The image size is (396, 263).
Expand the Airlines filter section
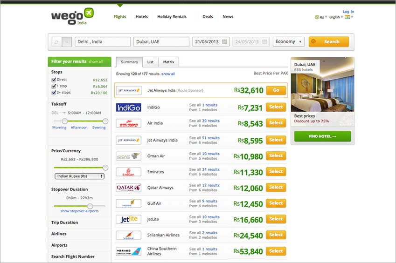pyautogui.click(x=59, y=234)
